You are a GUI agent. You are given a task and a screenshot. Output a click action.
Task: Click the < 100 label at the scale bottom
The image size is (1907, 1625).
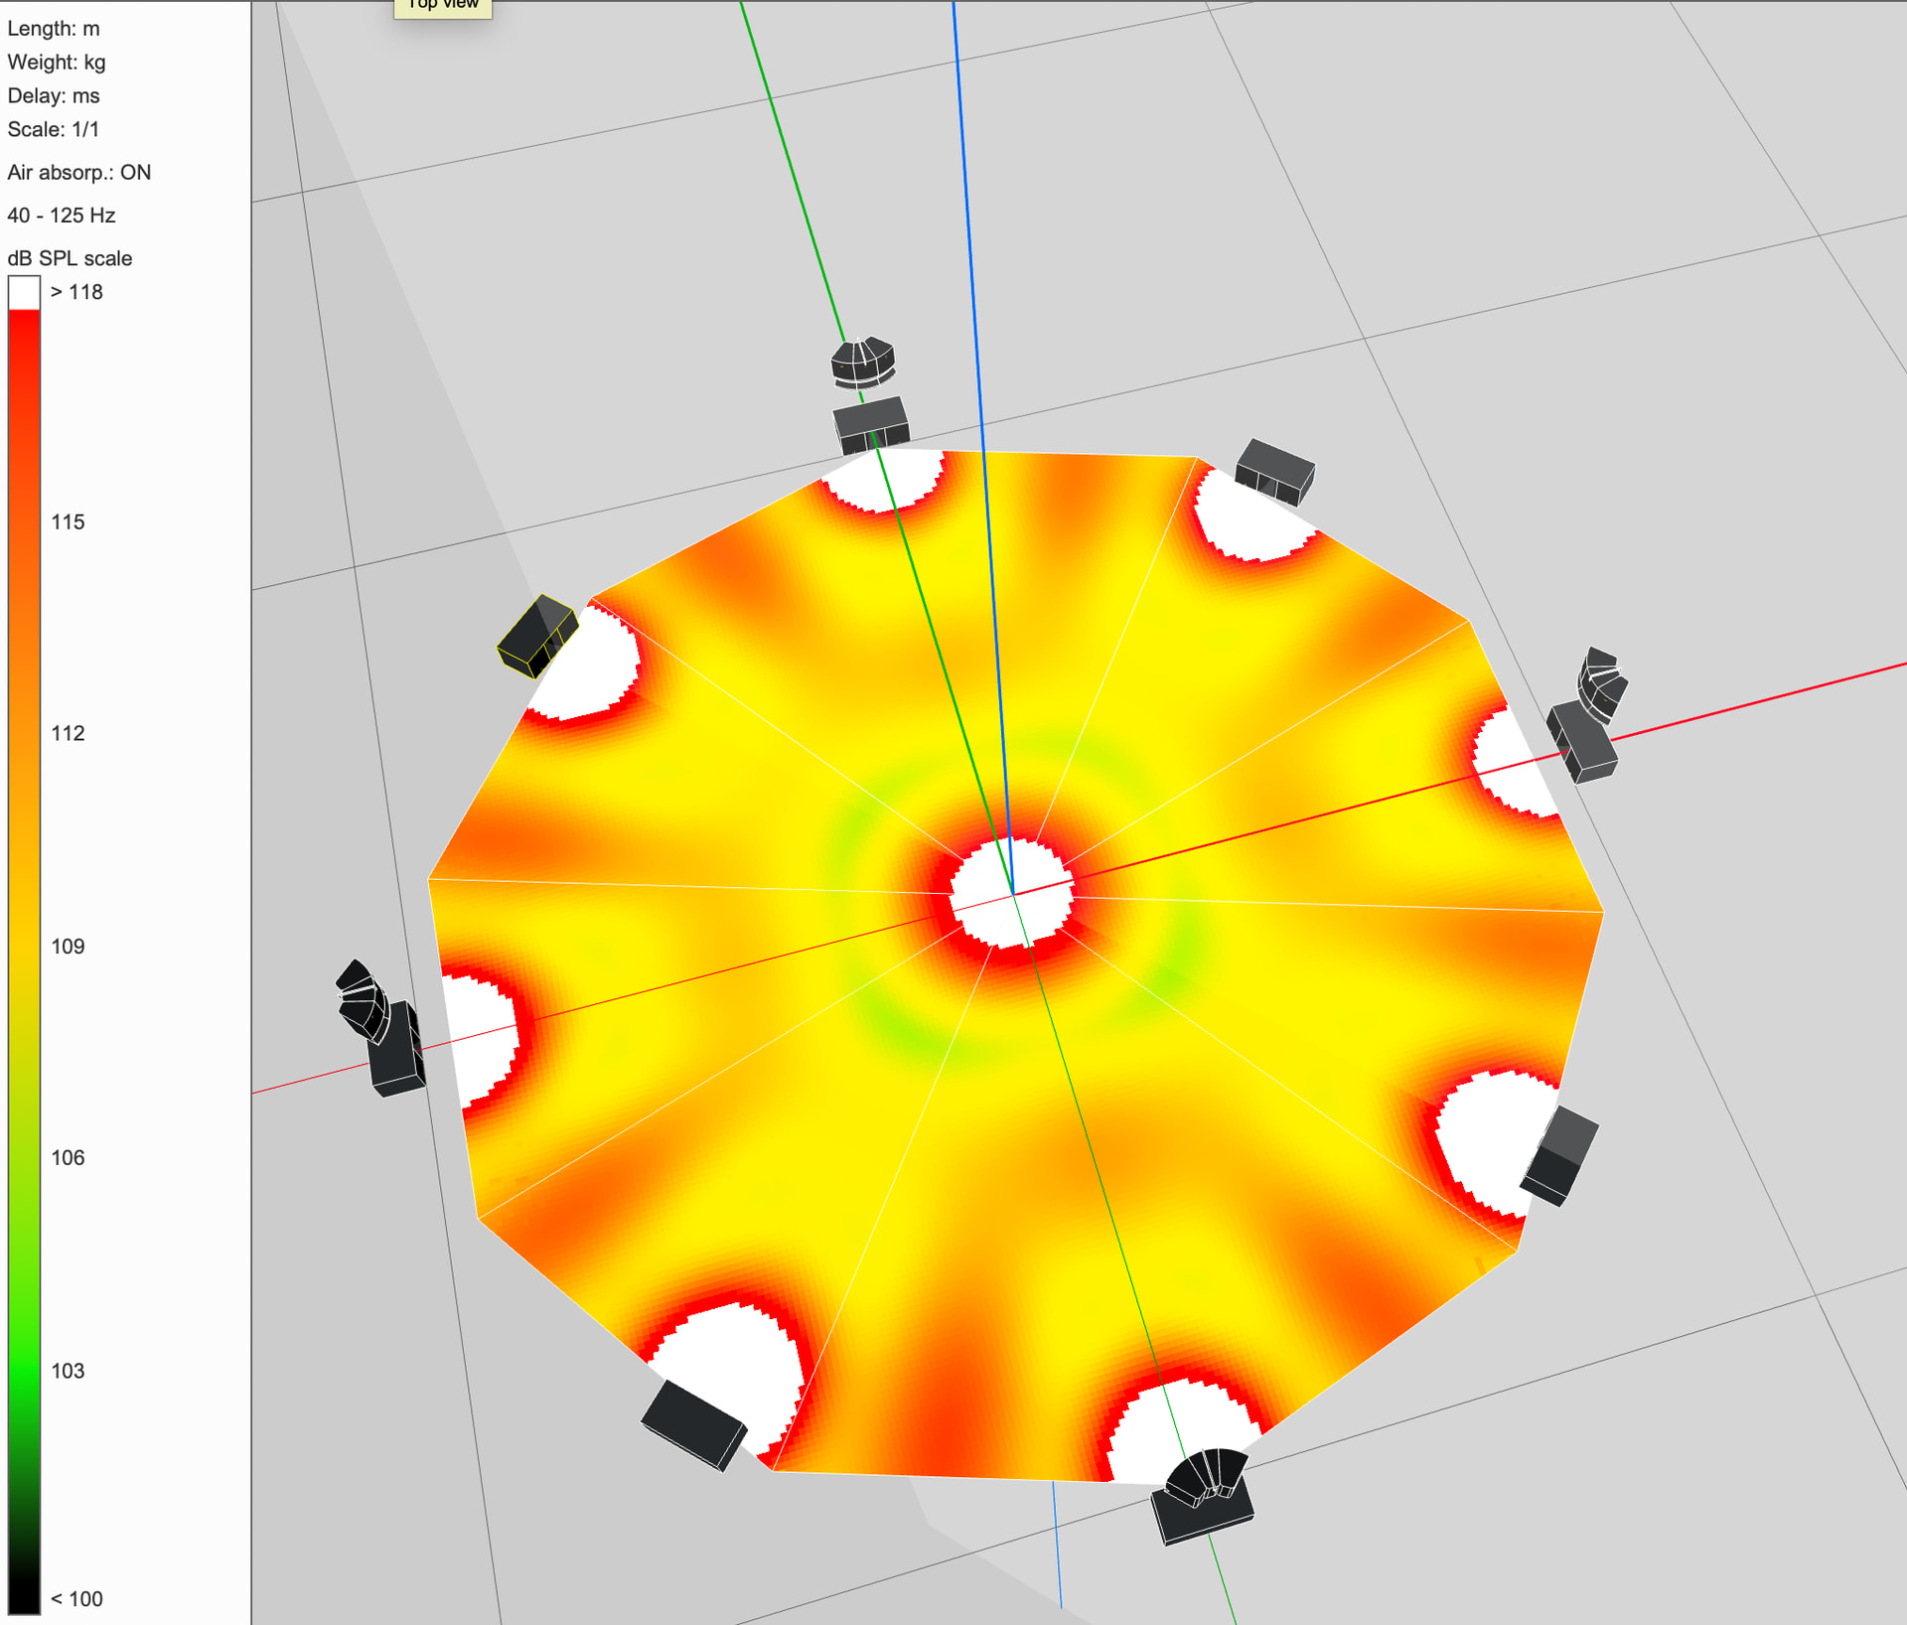(76, 1598)
